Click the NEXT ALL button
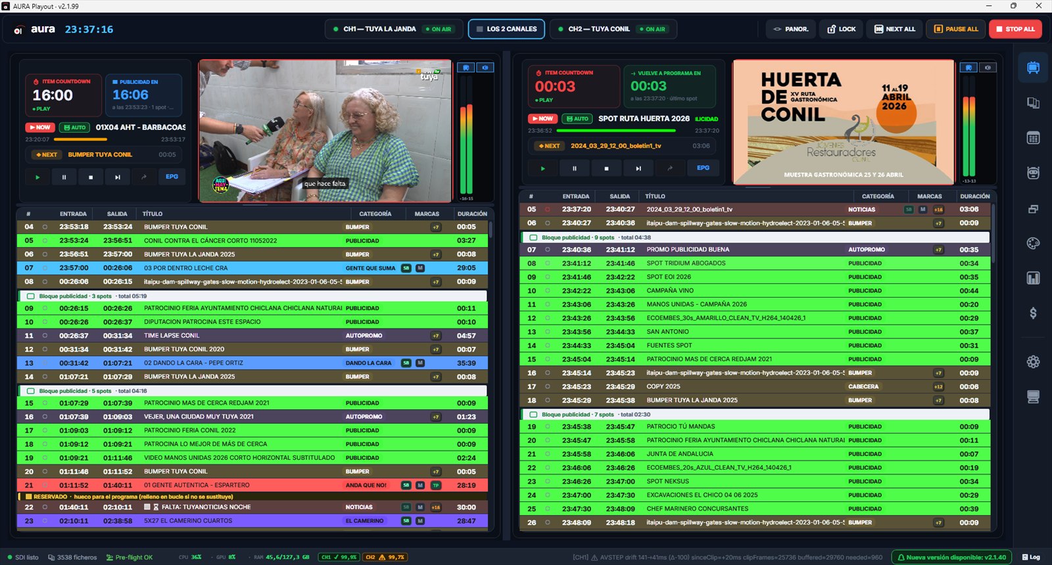This screenshot has height=565, width=1052. [894, 29]
